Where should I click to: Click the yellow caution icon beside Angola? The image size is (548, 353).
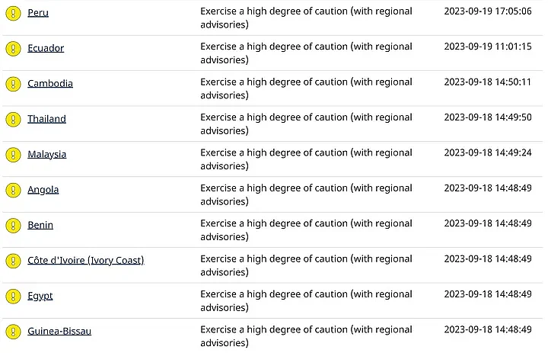pyautogui.click(x=13, y=190)
